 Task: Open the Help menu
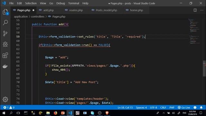[85, 3]
